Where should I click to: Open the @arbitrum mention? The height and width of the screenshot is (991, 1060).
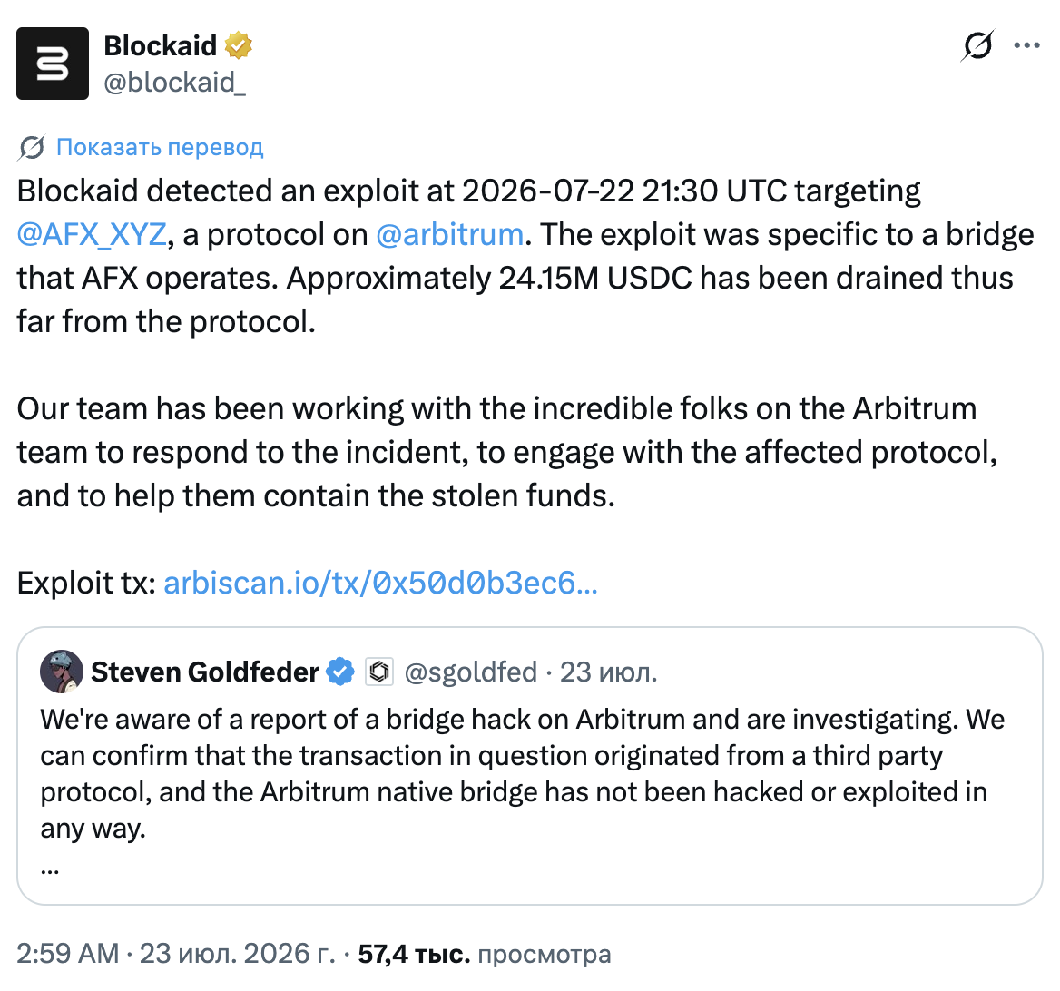(x=449, y=234)
